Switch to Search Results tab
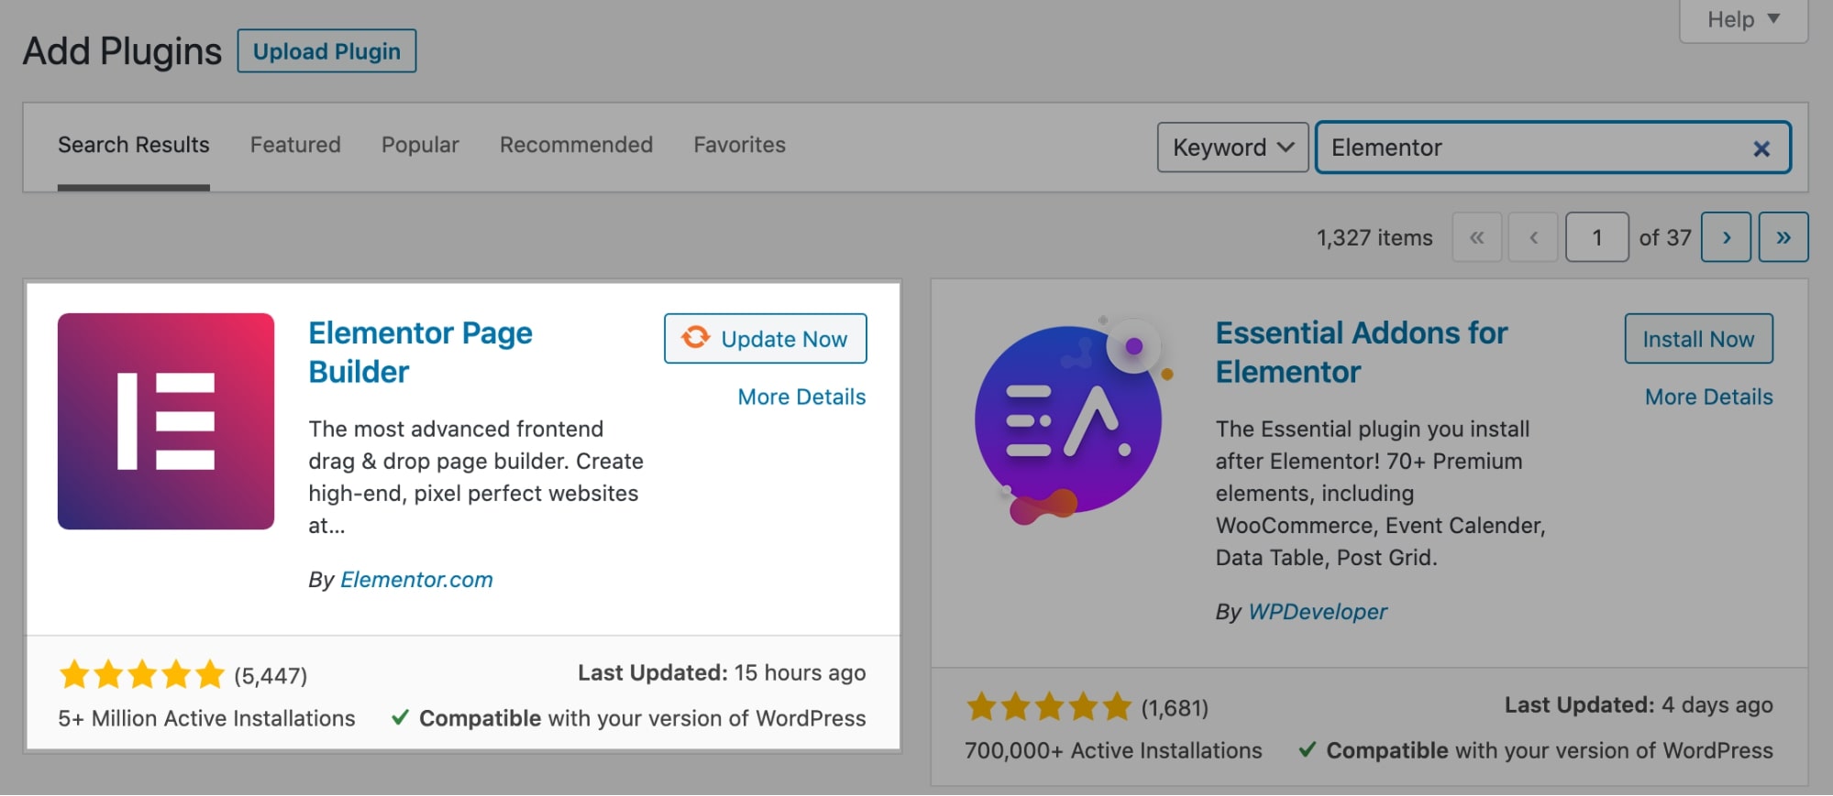This screenshot has height=796, width=1833. tap(134, 145)
